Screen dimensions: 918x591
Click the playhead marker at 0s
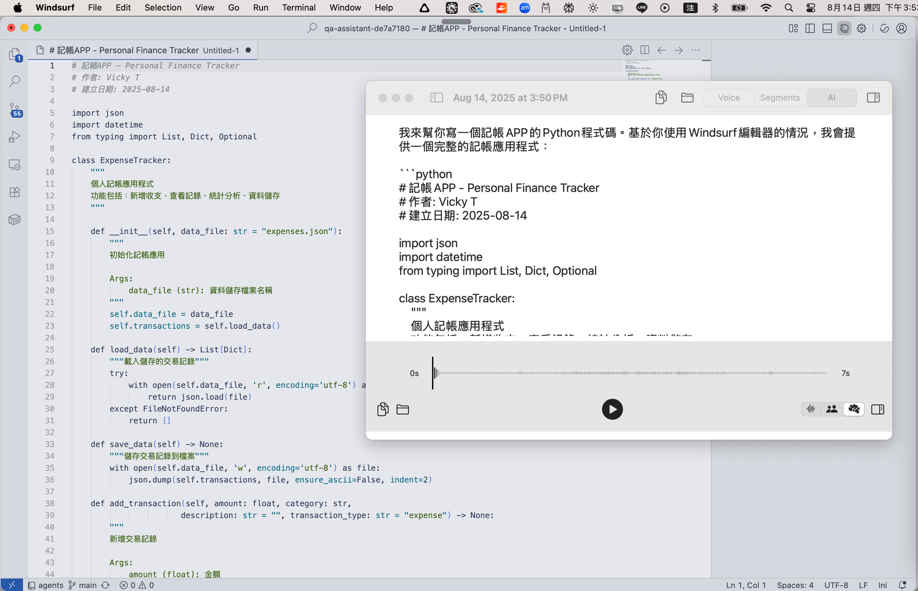432,373
